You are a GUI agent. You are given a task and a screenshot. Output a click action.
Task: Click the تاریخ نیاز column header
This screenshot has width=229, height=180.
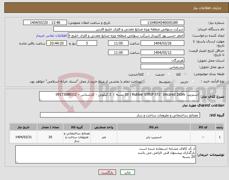[23, 127]
